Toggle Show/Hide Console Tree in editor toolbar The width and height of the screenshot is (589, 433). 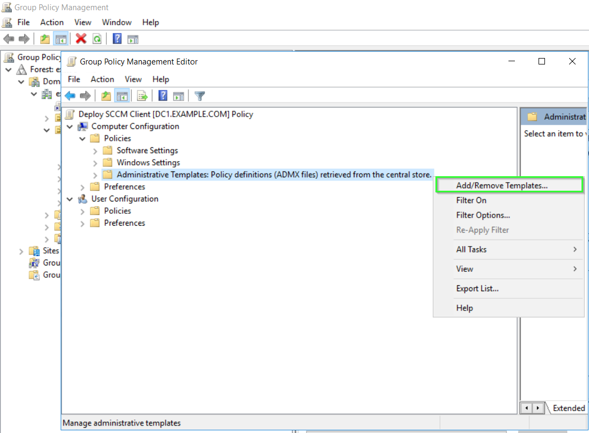(x=122, y=96)
